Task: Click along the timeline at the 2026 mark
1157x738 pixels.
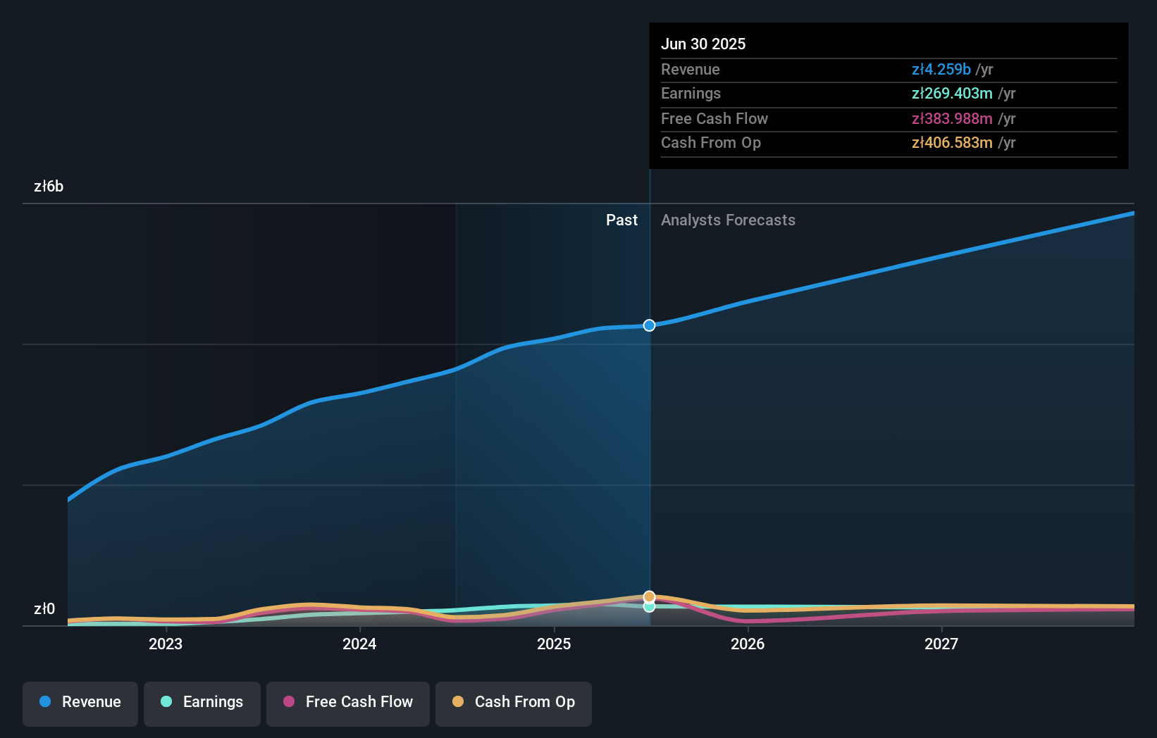Action: [748, 643]
